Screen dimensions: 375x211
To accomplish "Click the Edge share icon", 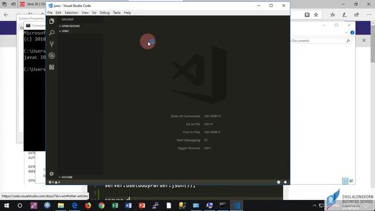I will click(356, 15).
